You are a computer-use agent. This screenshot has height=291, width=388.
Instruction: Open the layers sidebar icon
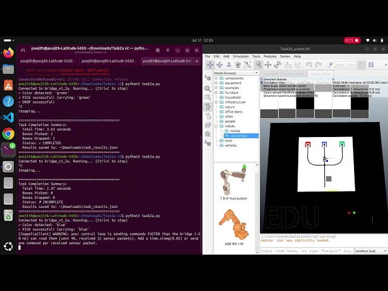point(208,125)
